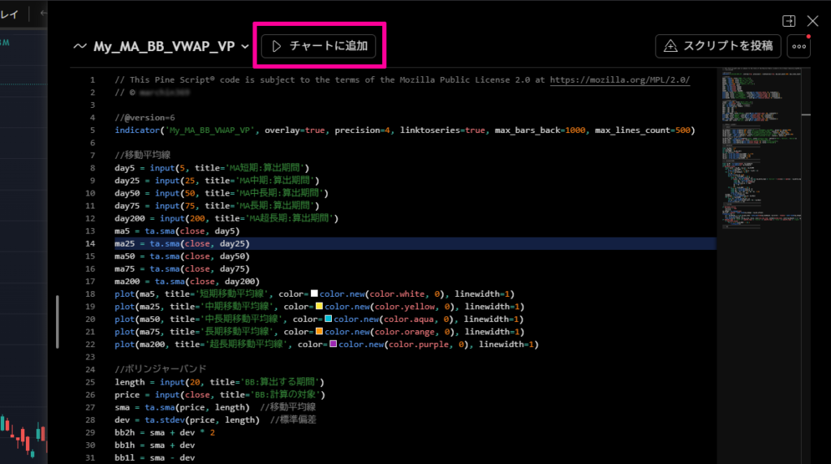This screenshot has height=464, width=831.
Task: Click the play icon inside チャートに追加
Action: (277, 46)
